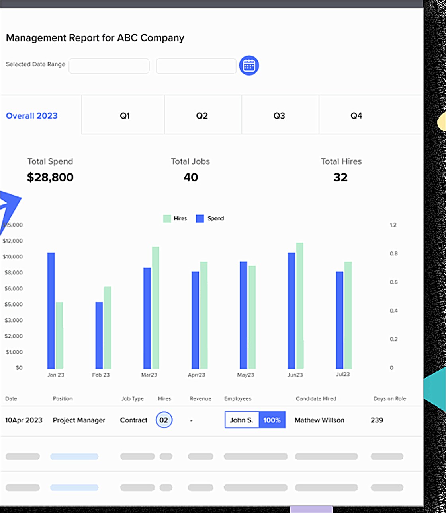The width and height of the screenshot is (446, 513).
Task: Click the Hires column header
Action: 164,398
